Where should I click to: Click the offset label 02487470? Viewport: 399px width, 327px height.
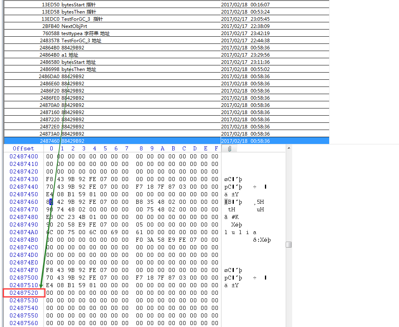click(24, 209)
